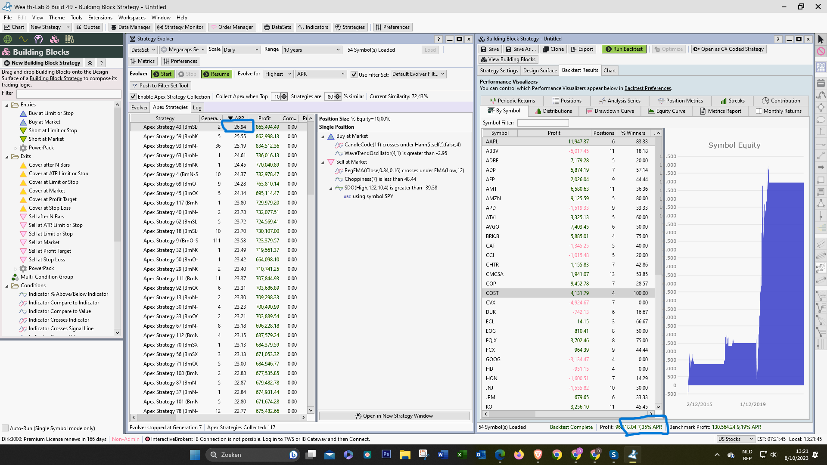This screenshot has width=827, height=465.
Task: Increase the Collect Apex when Top stepper
Action: click(x=285, y=95)
